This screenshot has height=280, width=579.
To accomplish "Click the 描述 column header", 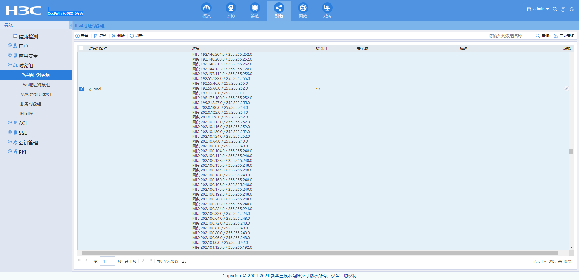I will coord(464,49).
